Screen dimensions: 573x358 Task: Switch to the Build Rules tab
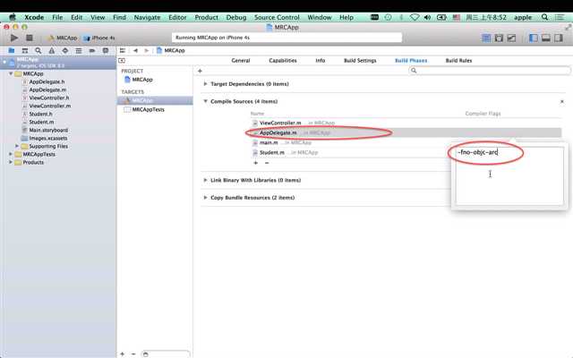pyautogui.click(x=458, y=61)
